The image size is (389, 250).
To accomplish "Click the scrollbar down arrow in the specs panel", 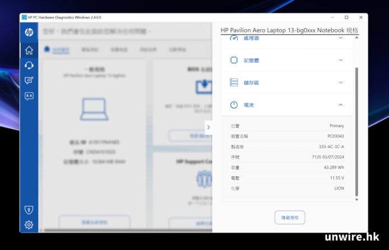I will pos(356,199).
